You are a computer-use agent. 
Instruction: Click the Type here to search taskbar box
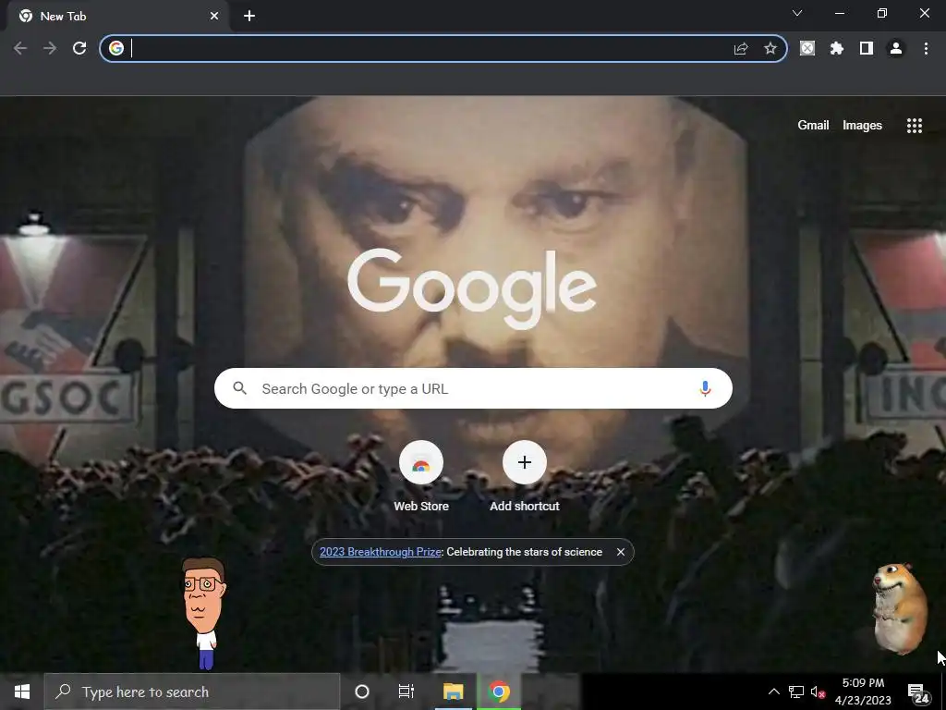pos(192,692)
